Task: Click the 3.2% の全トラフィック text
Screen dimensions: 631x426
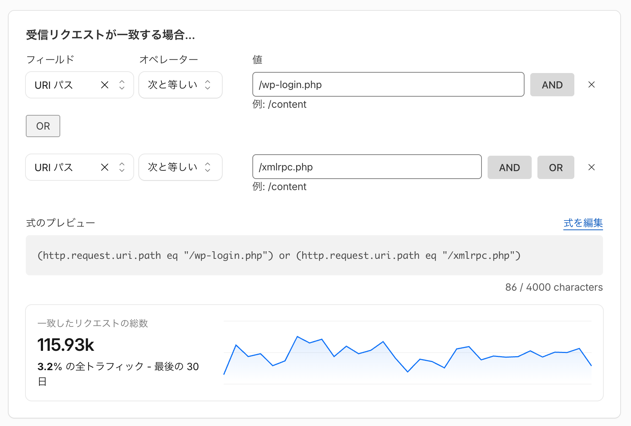Action: (x=90, y=367)
